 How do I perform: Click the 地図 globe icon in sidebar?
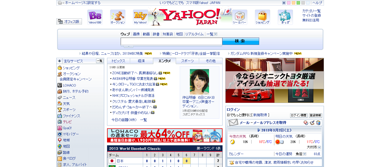tap(60, 146)
